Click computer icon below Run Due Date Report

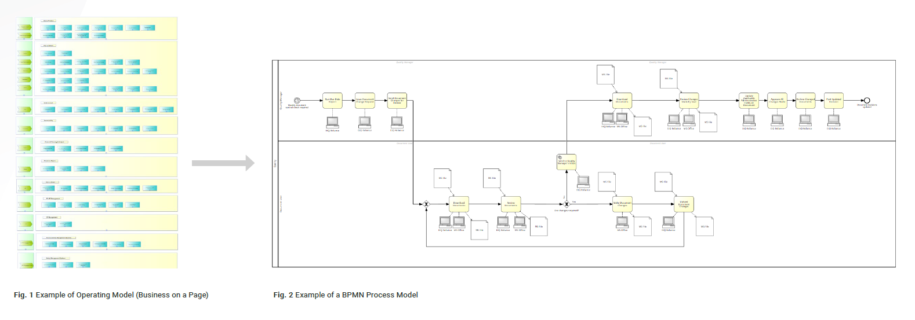(332, 122)
